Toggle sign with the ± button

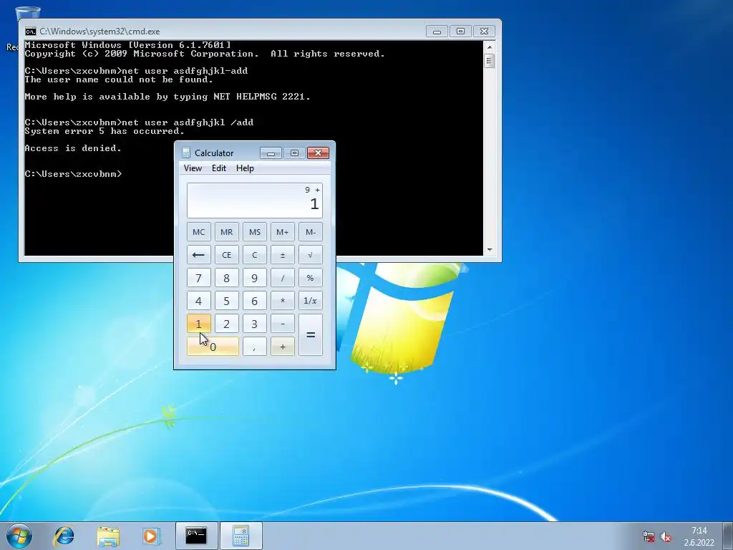pos(282,255)
